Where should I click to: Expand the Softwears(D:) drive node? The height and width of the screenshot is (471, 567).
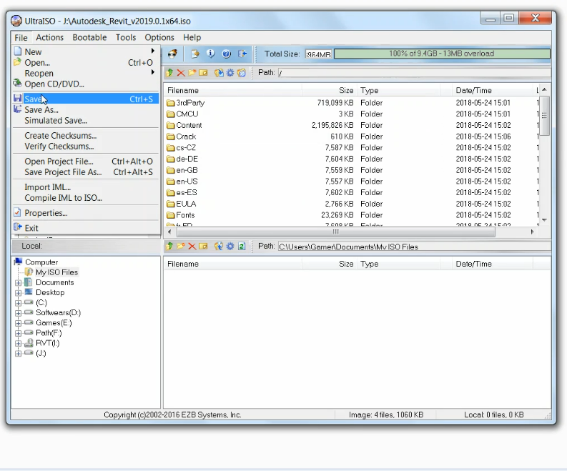coord(18,313)
